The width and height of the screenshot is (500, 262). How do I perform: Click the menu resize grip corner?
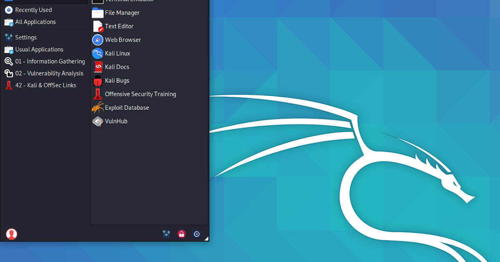click(x=206, y=239)
